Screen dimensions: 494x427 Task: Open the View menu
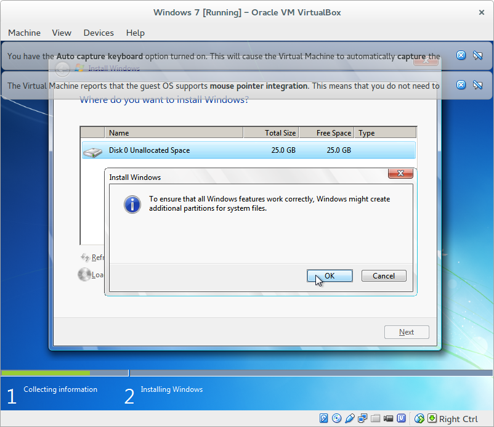pos(62,33)
